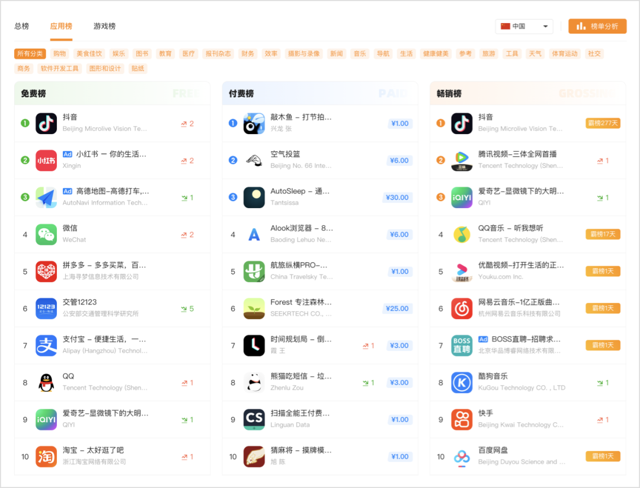640x488 pixels.
Task: Open the 畅销榜 list header
Action: (x=528, y=94)
